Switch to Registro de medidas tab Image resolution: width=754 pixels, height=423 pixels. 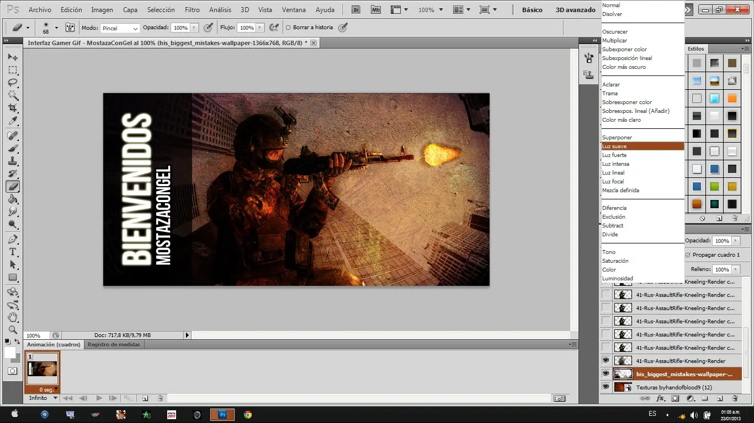[114, 344]
